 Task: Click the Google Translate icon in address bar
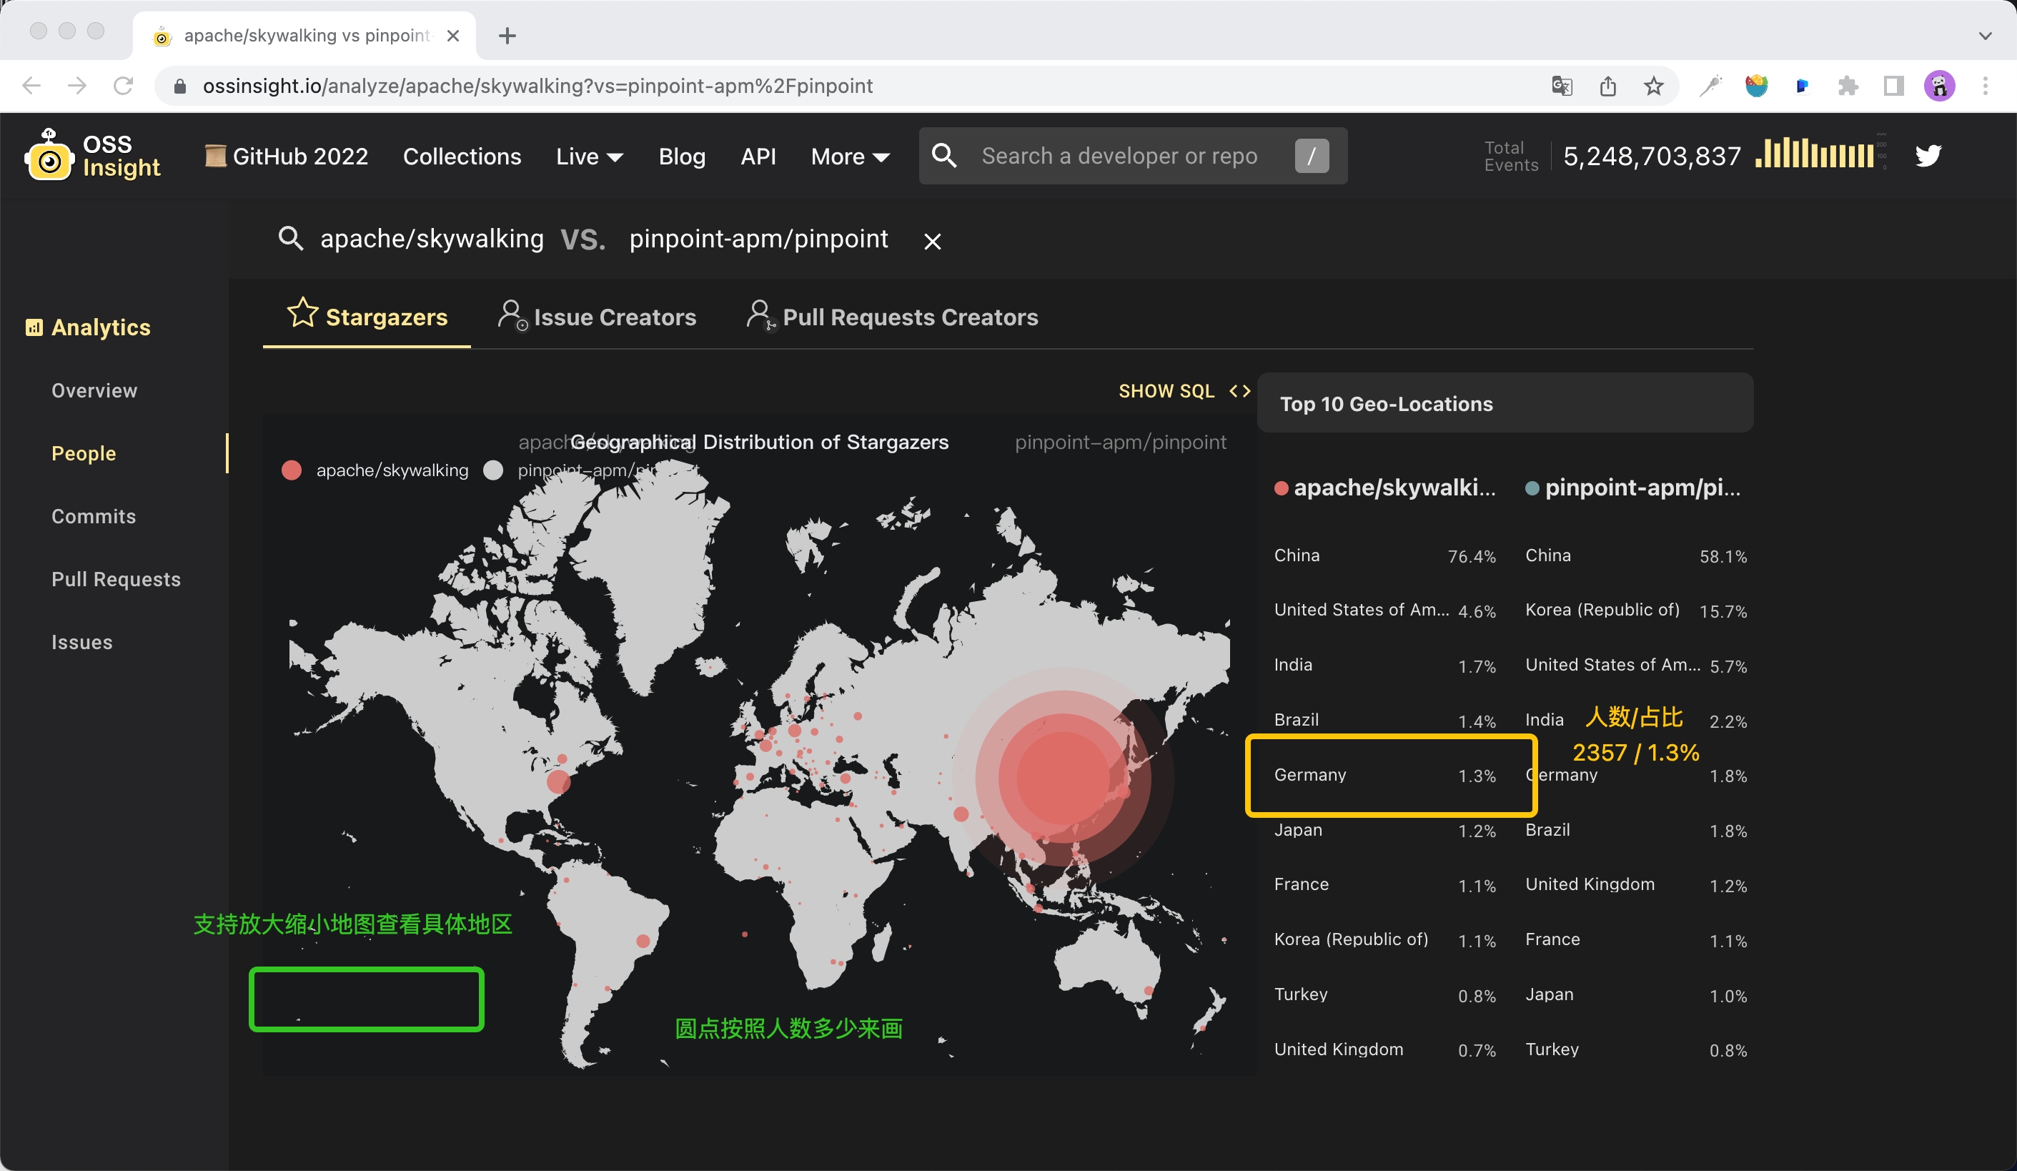[x=1562, y=86]
